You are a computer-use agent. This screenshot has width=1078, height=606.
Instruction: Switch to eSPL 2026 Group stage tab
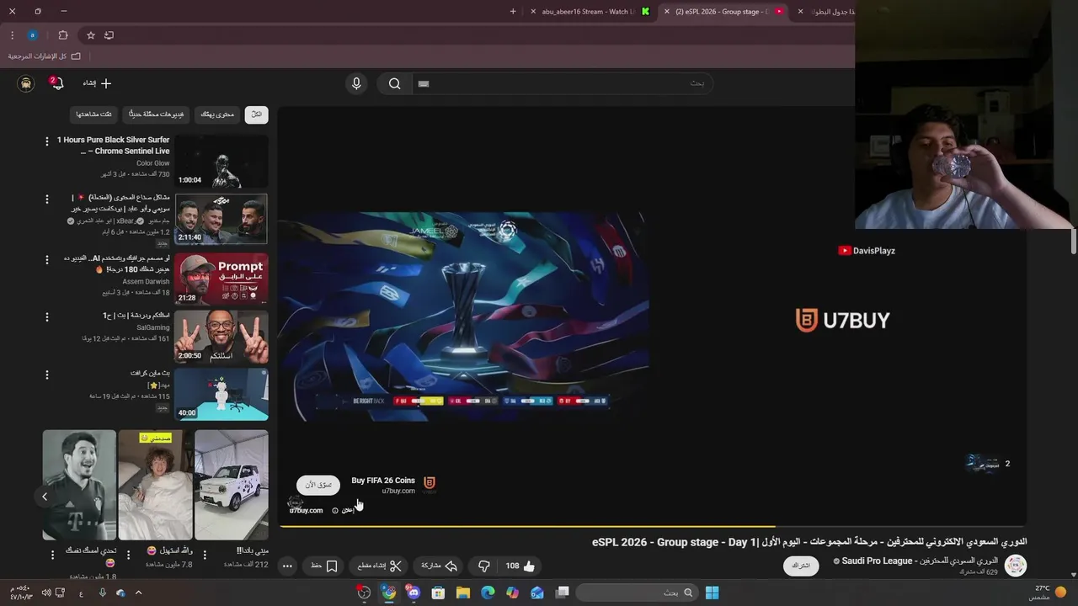pyautogui.click(x=724, y=12)
